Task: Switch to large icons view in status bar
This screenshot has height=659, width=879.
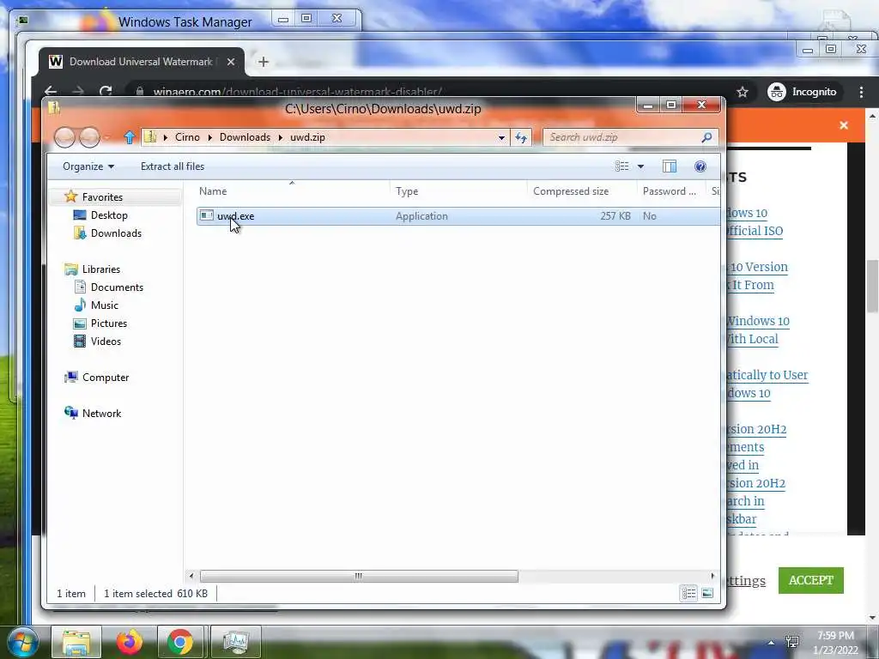Action: 707,594
